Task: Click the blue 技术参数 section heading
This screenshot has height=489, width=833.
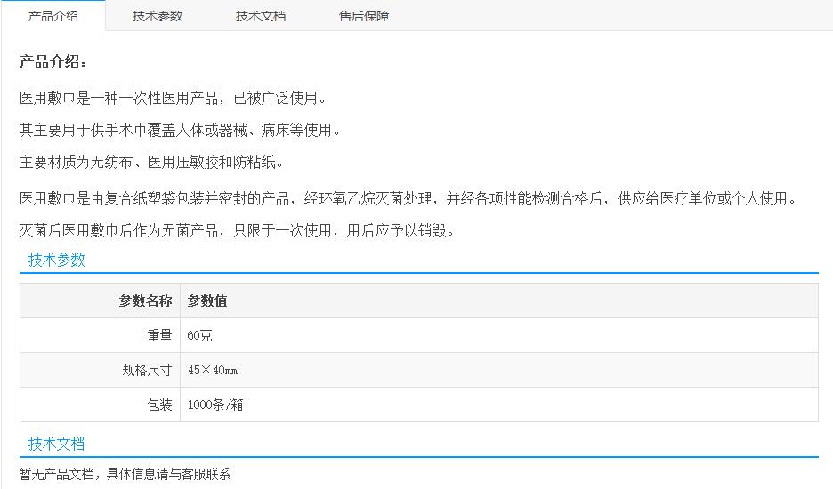Action: 57,260
